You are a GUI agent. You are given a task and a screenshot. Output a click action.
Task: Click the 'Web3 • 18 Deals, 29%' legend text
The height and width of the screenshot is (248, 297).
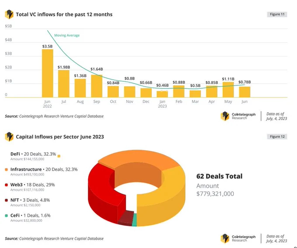[33, 185]
